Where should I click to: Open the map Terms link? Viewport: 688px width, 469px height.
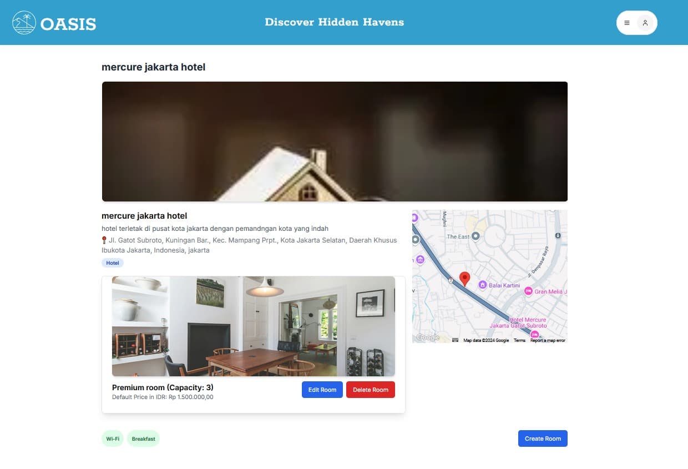click(x=519, y=340)
